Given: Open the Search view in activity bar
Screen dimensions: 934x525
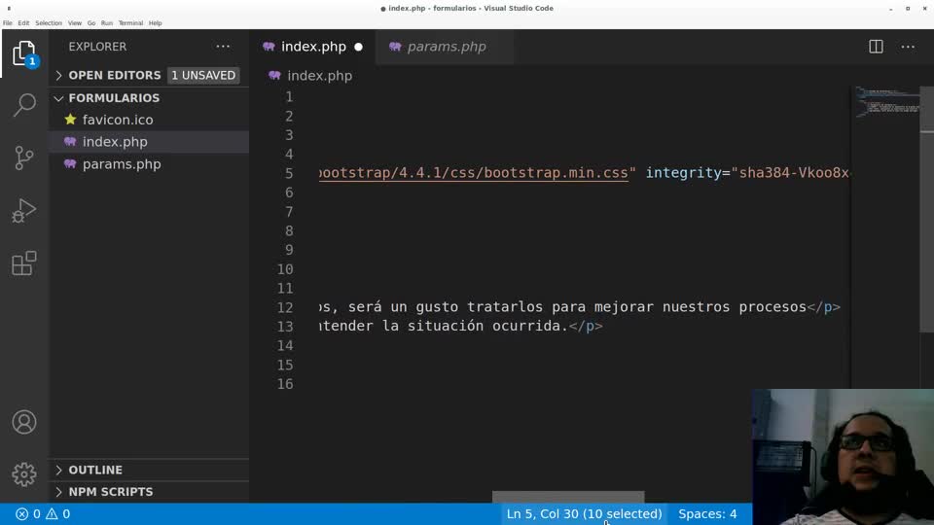Looking at the screenshot, I should point(23,105).
